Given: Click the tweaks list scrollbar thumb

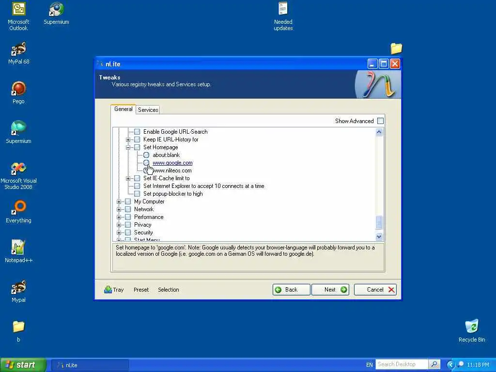Looking at the screenshot, I should pos(379,222).
